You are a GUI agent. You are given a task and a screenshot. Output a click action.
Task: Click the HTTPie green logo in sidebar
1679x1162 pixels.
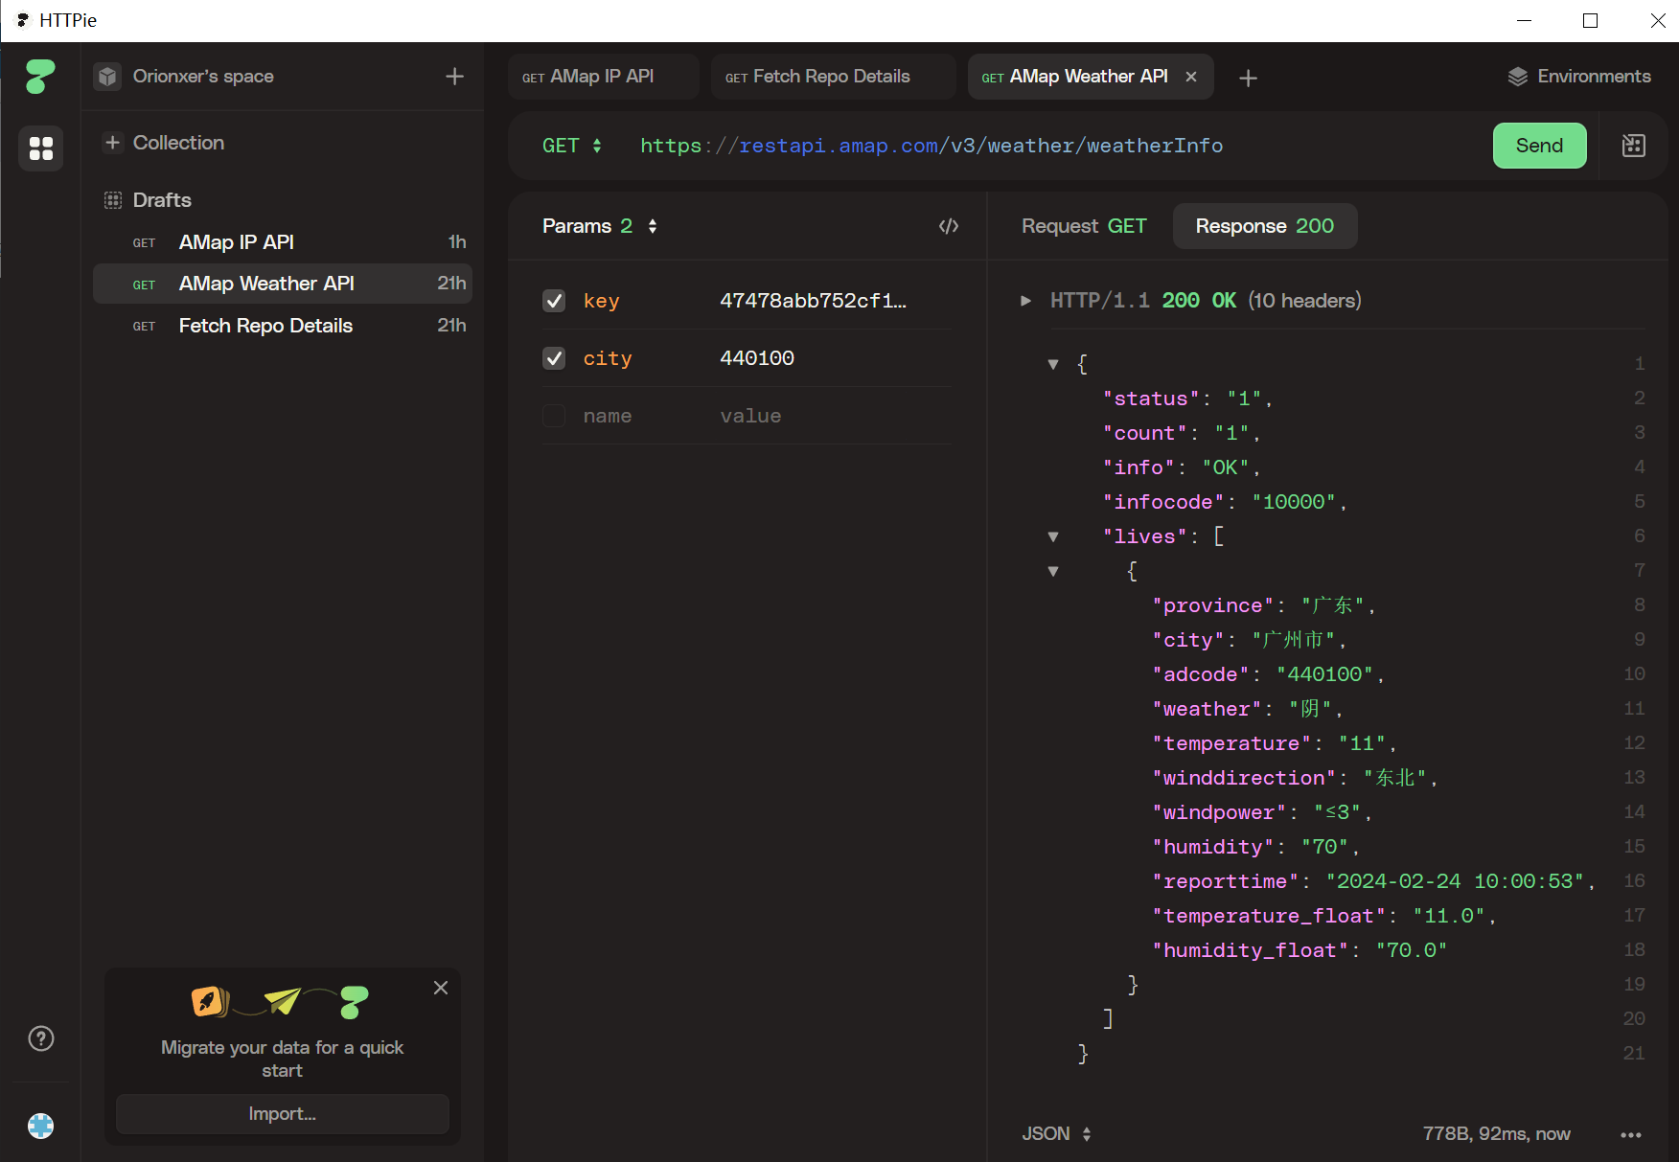pyautogui.click(x=40, y=76)
